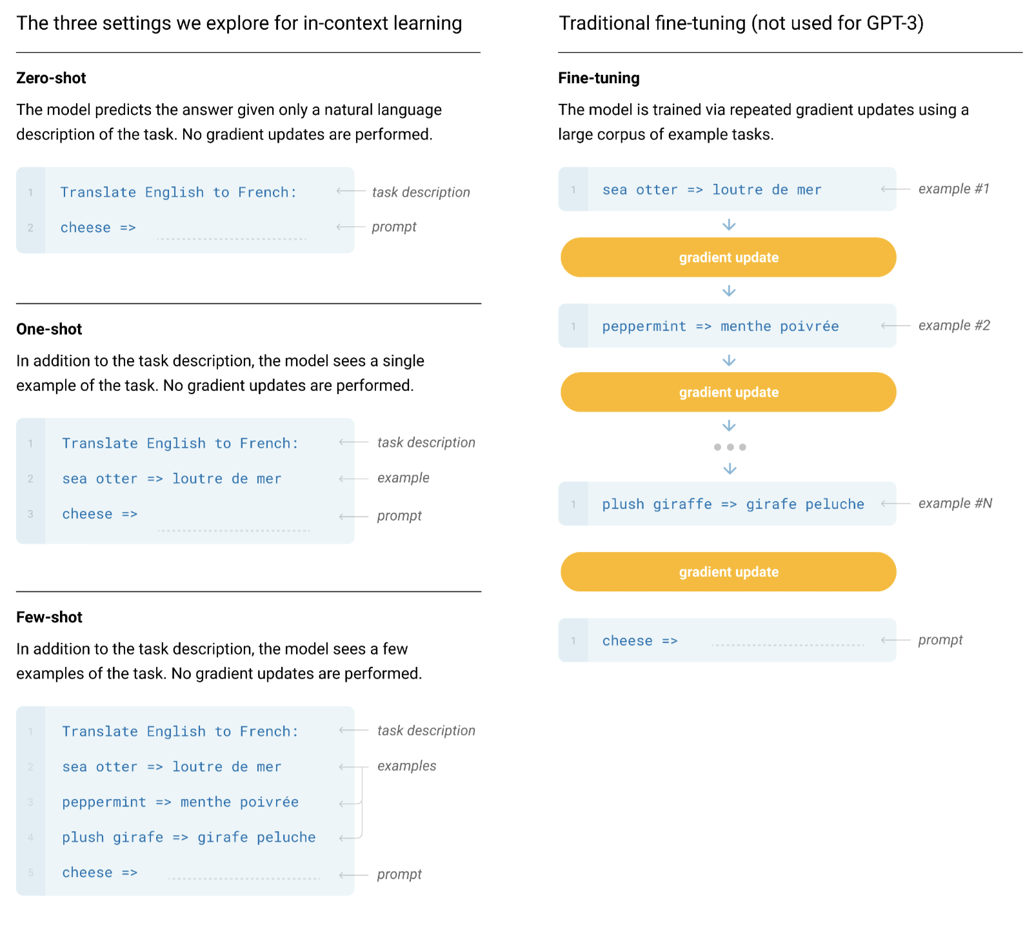Click the arrow next to Few-shot prompt label
Viewport: 1036px width, 926px height.
pos(354,875)
